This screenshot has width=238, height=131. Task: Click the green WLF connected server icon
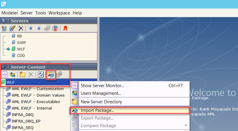tap(14, 49)
